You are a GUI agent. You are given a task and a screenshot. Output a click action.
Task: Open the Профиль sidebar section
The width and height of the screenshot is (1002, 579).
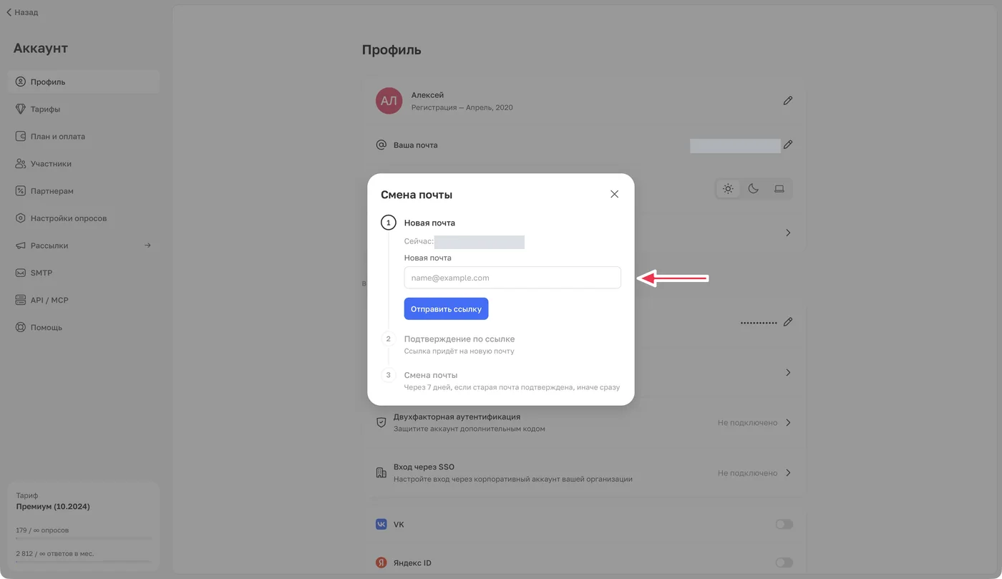(x=84, y=82)
